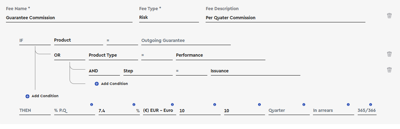Edit the Fee Description Per Quater Commission
400x129 pixels.
tap(285, 18)
